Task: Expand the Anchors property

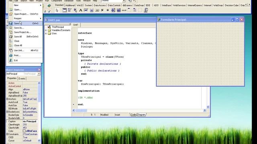Action: pyautogui.click(x=7, y=99)
